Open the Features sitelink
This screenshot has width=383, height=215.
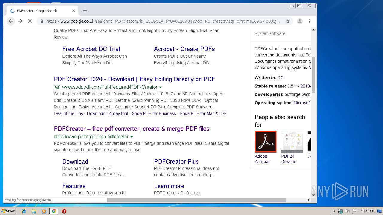[x=74, y=186]
